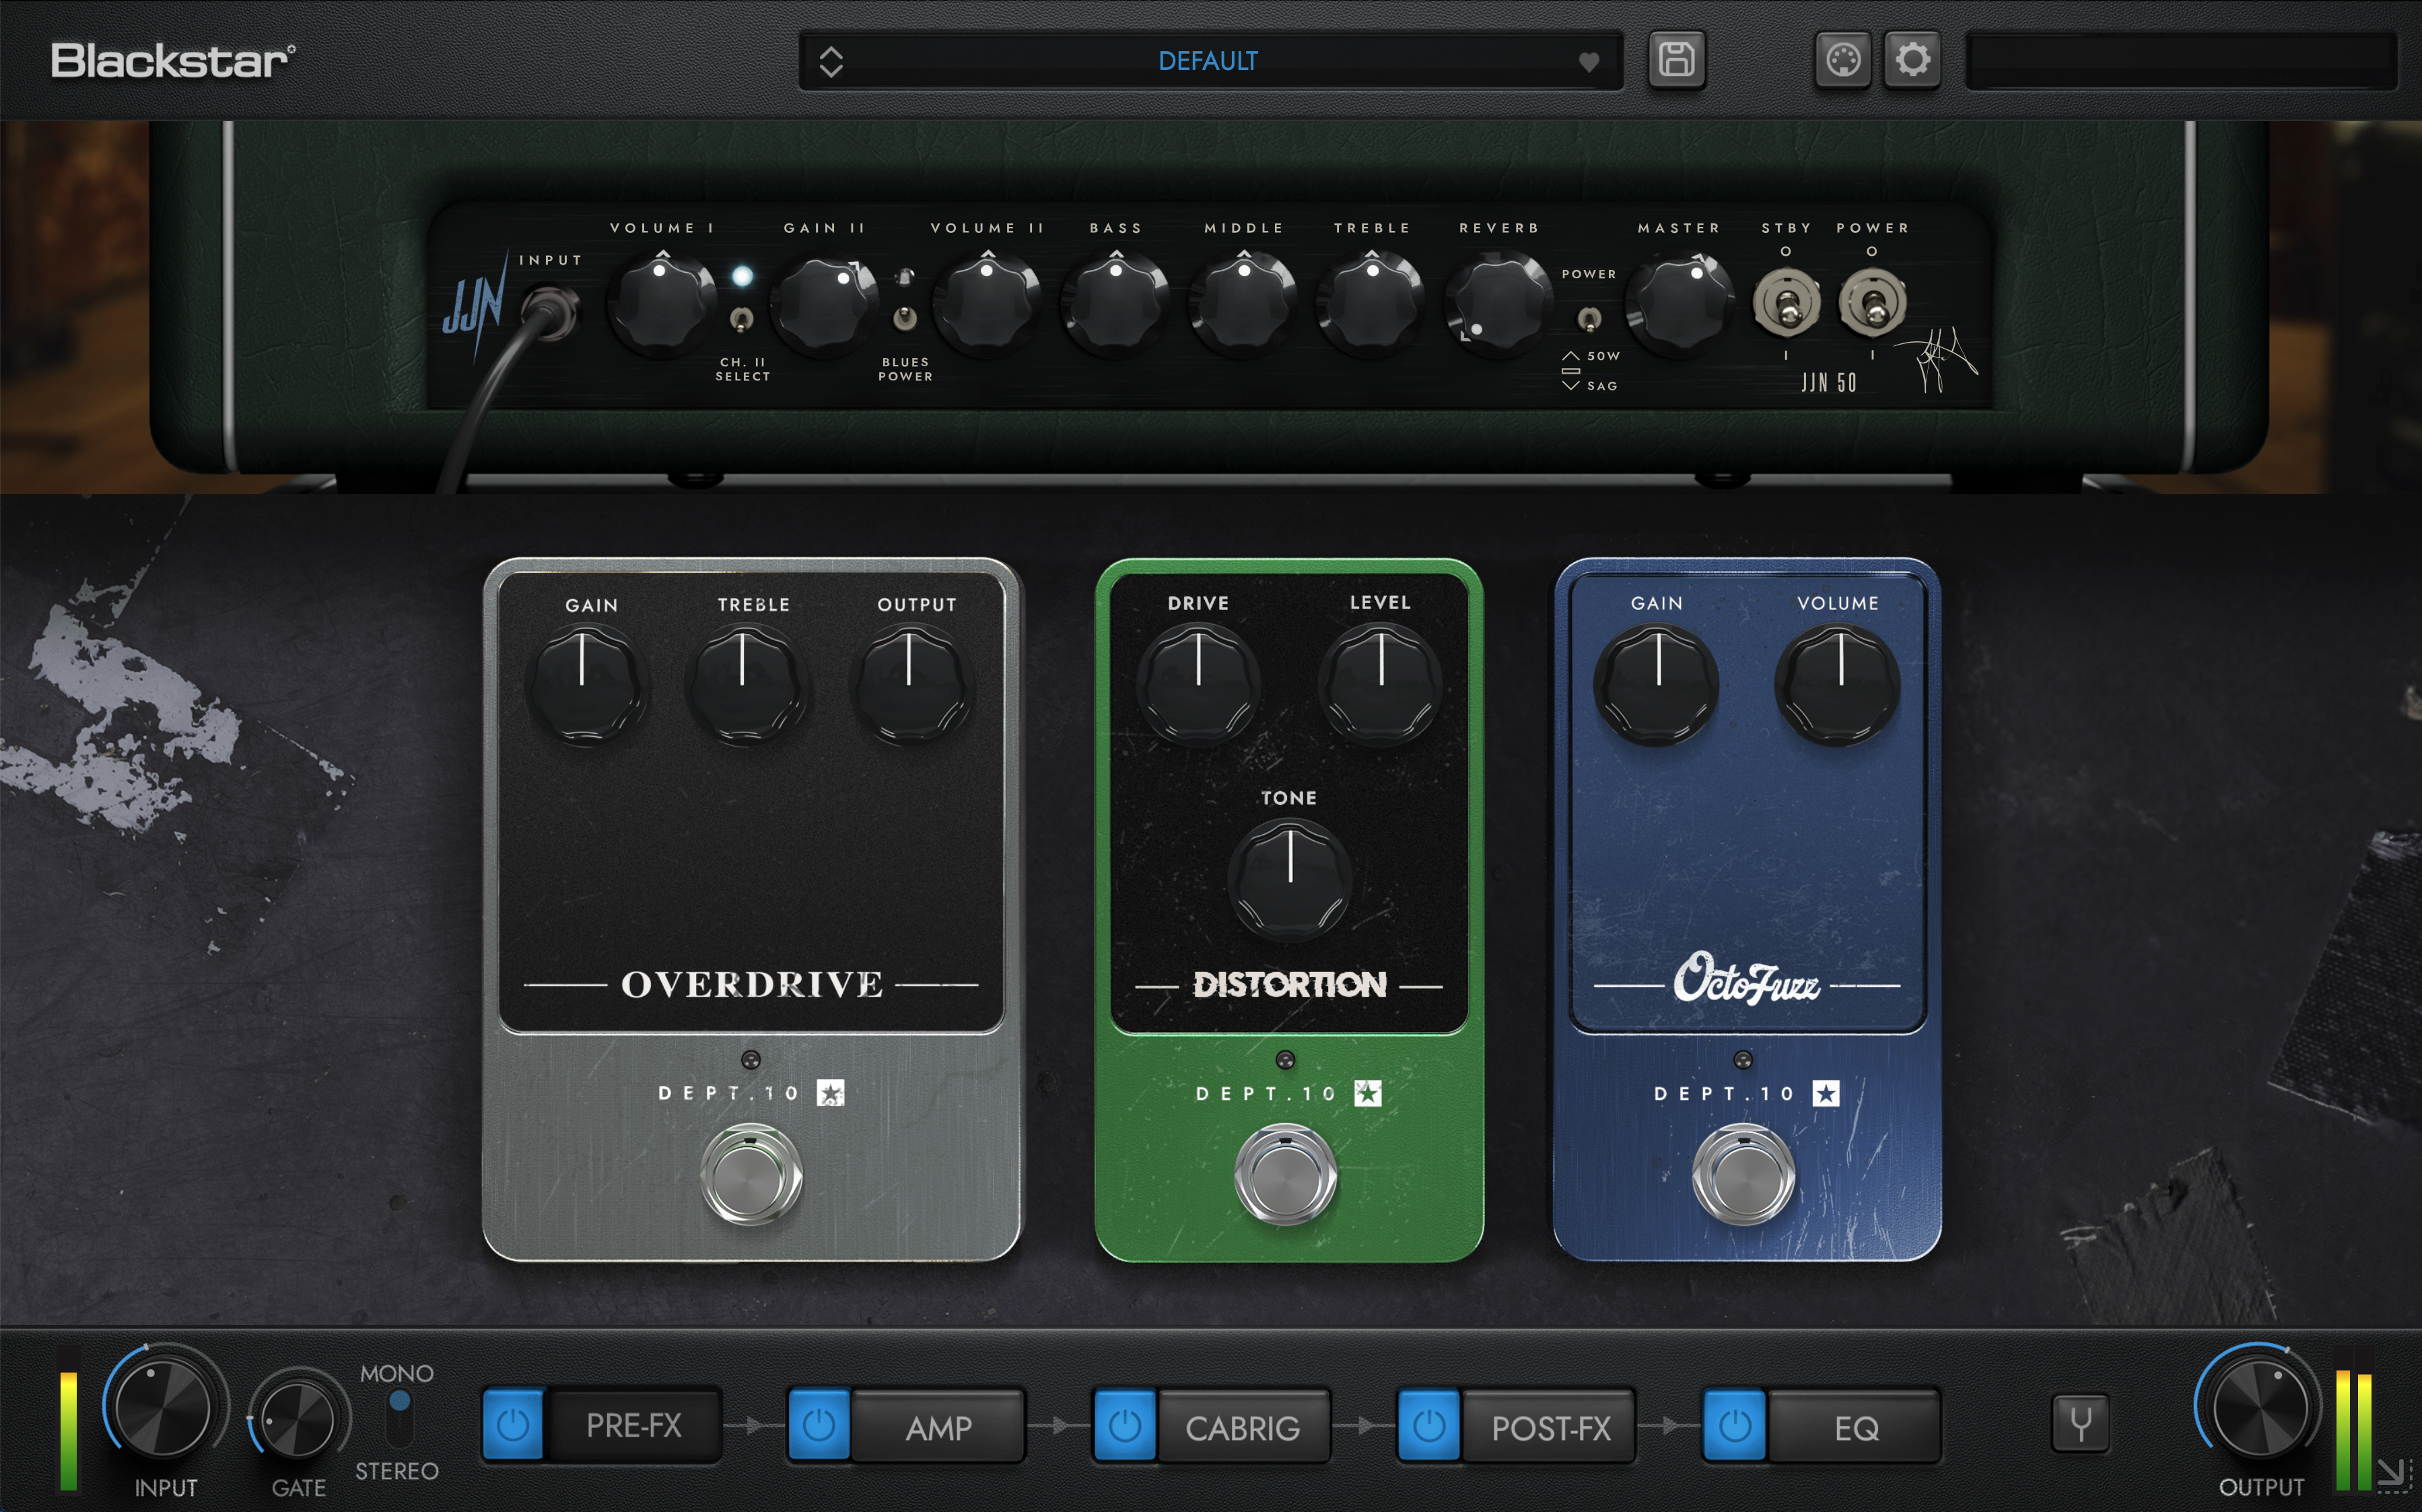Open the tuner fork icon
Screen dimensions: 2422x1512
coord(2080,1423)
